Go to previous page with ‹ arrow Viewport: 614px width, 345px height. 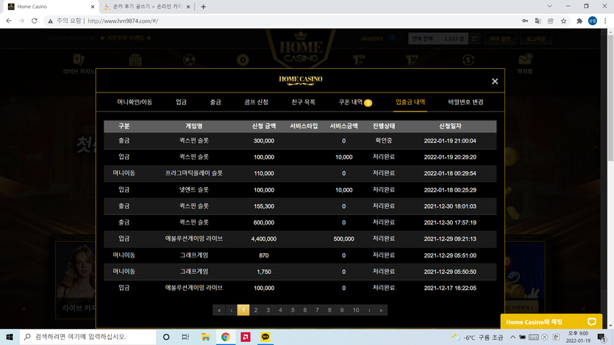(232, 310)
